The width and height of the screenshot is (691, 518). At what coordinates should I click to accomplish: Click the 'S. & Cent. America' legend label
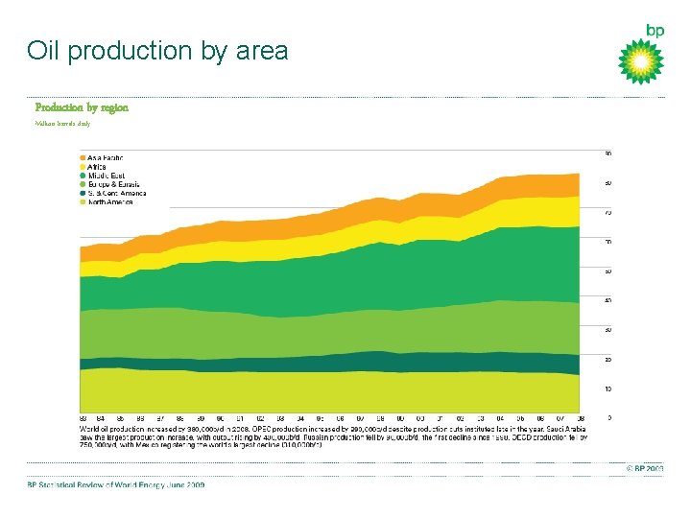(117, 194)
